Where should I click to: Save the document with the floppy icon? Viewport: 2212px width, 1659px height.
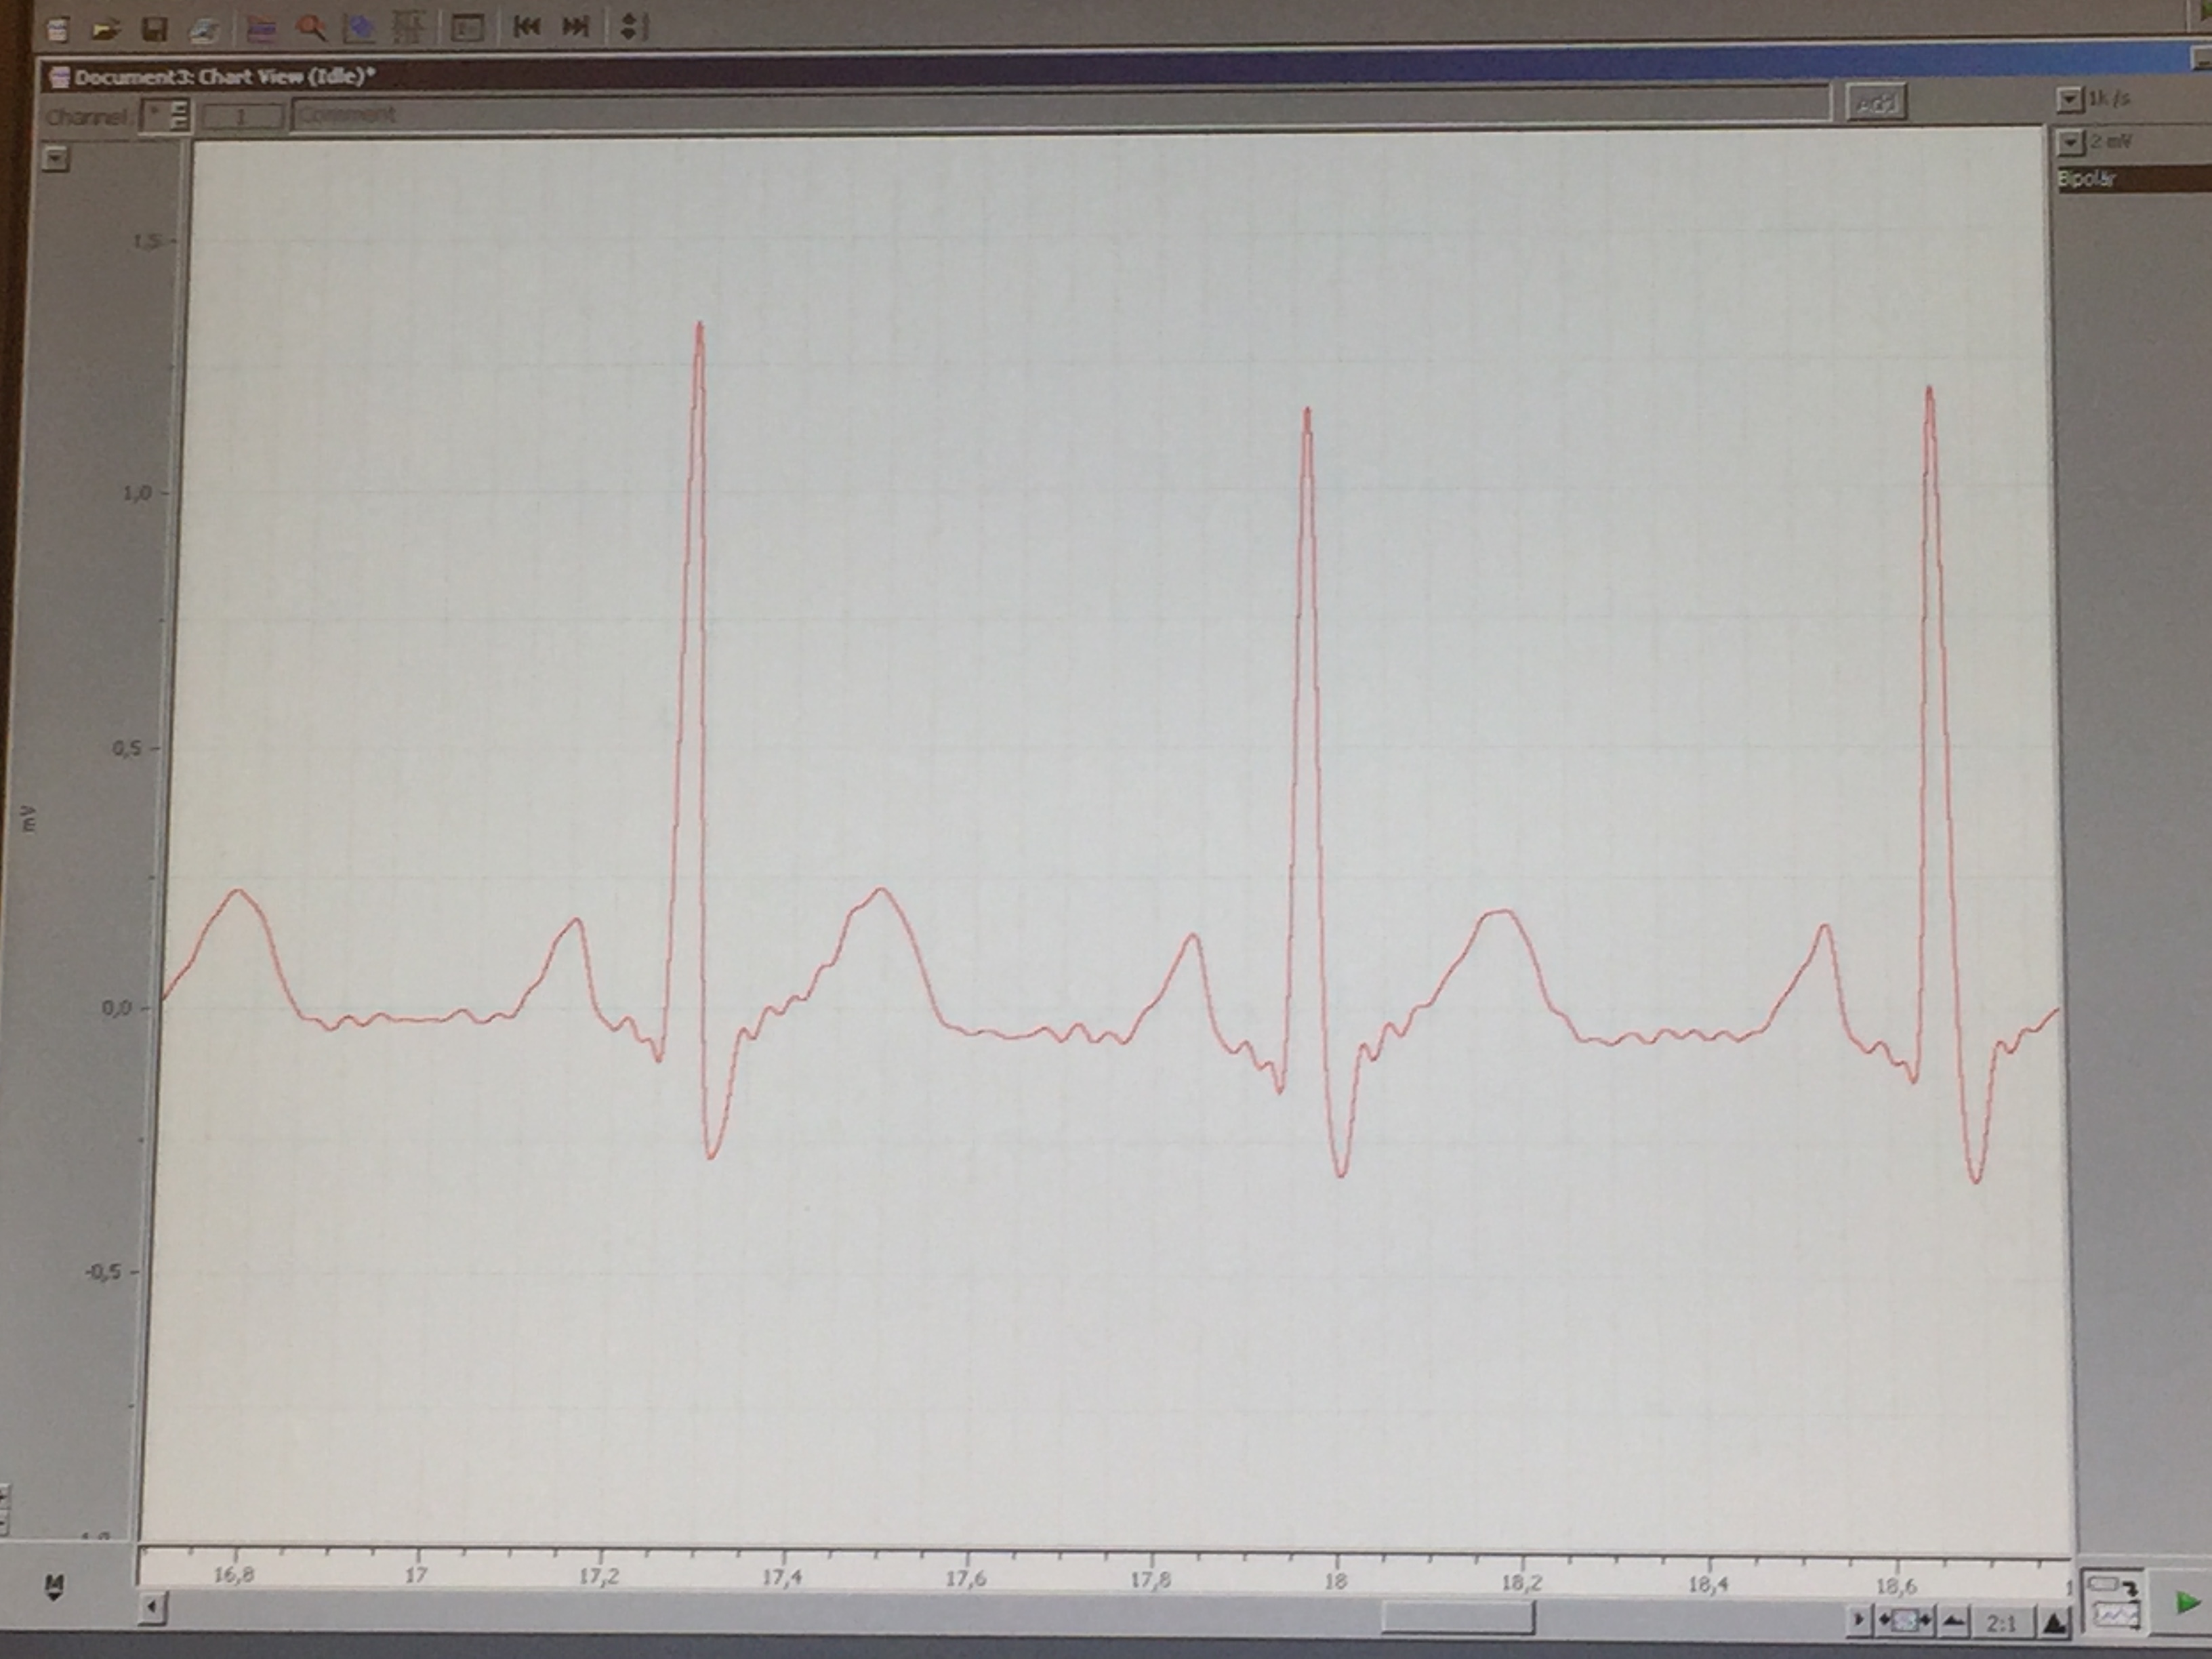point(154,28)
